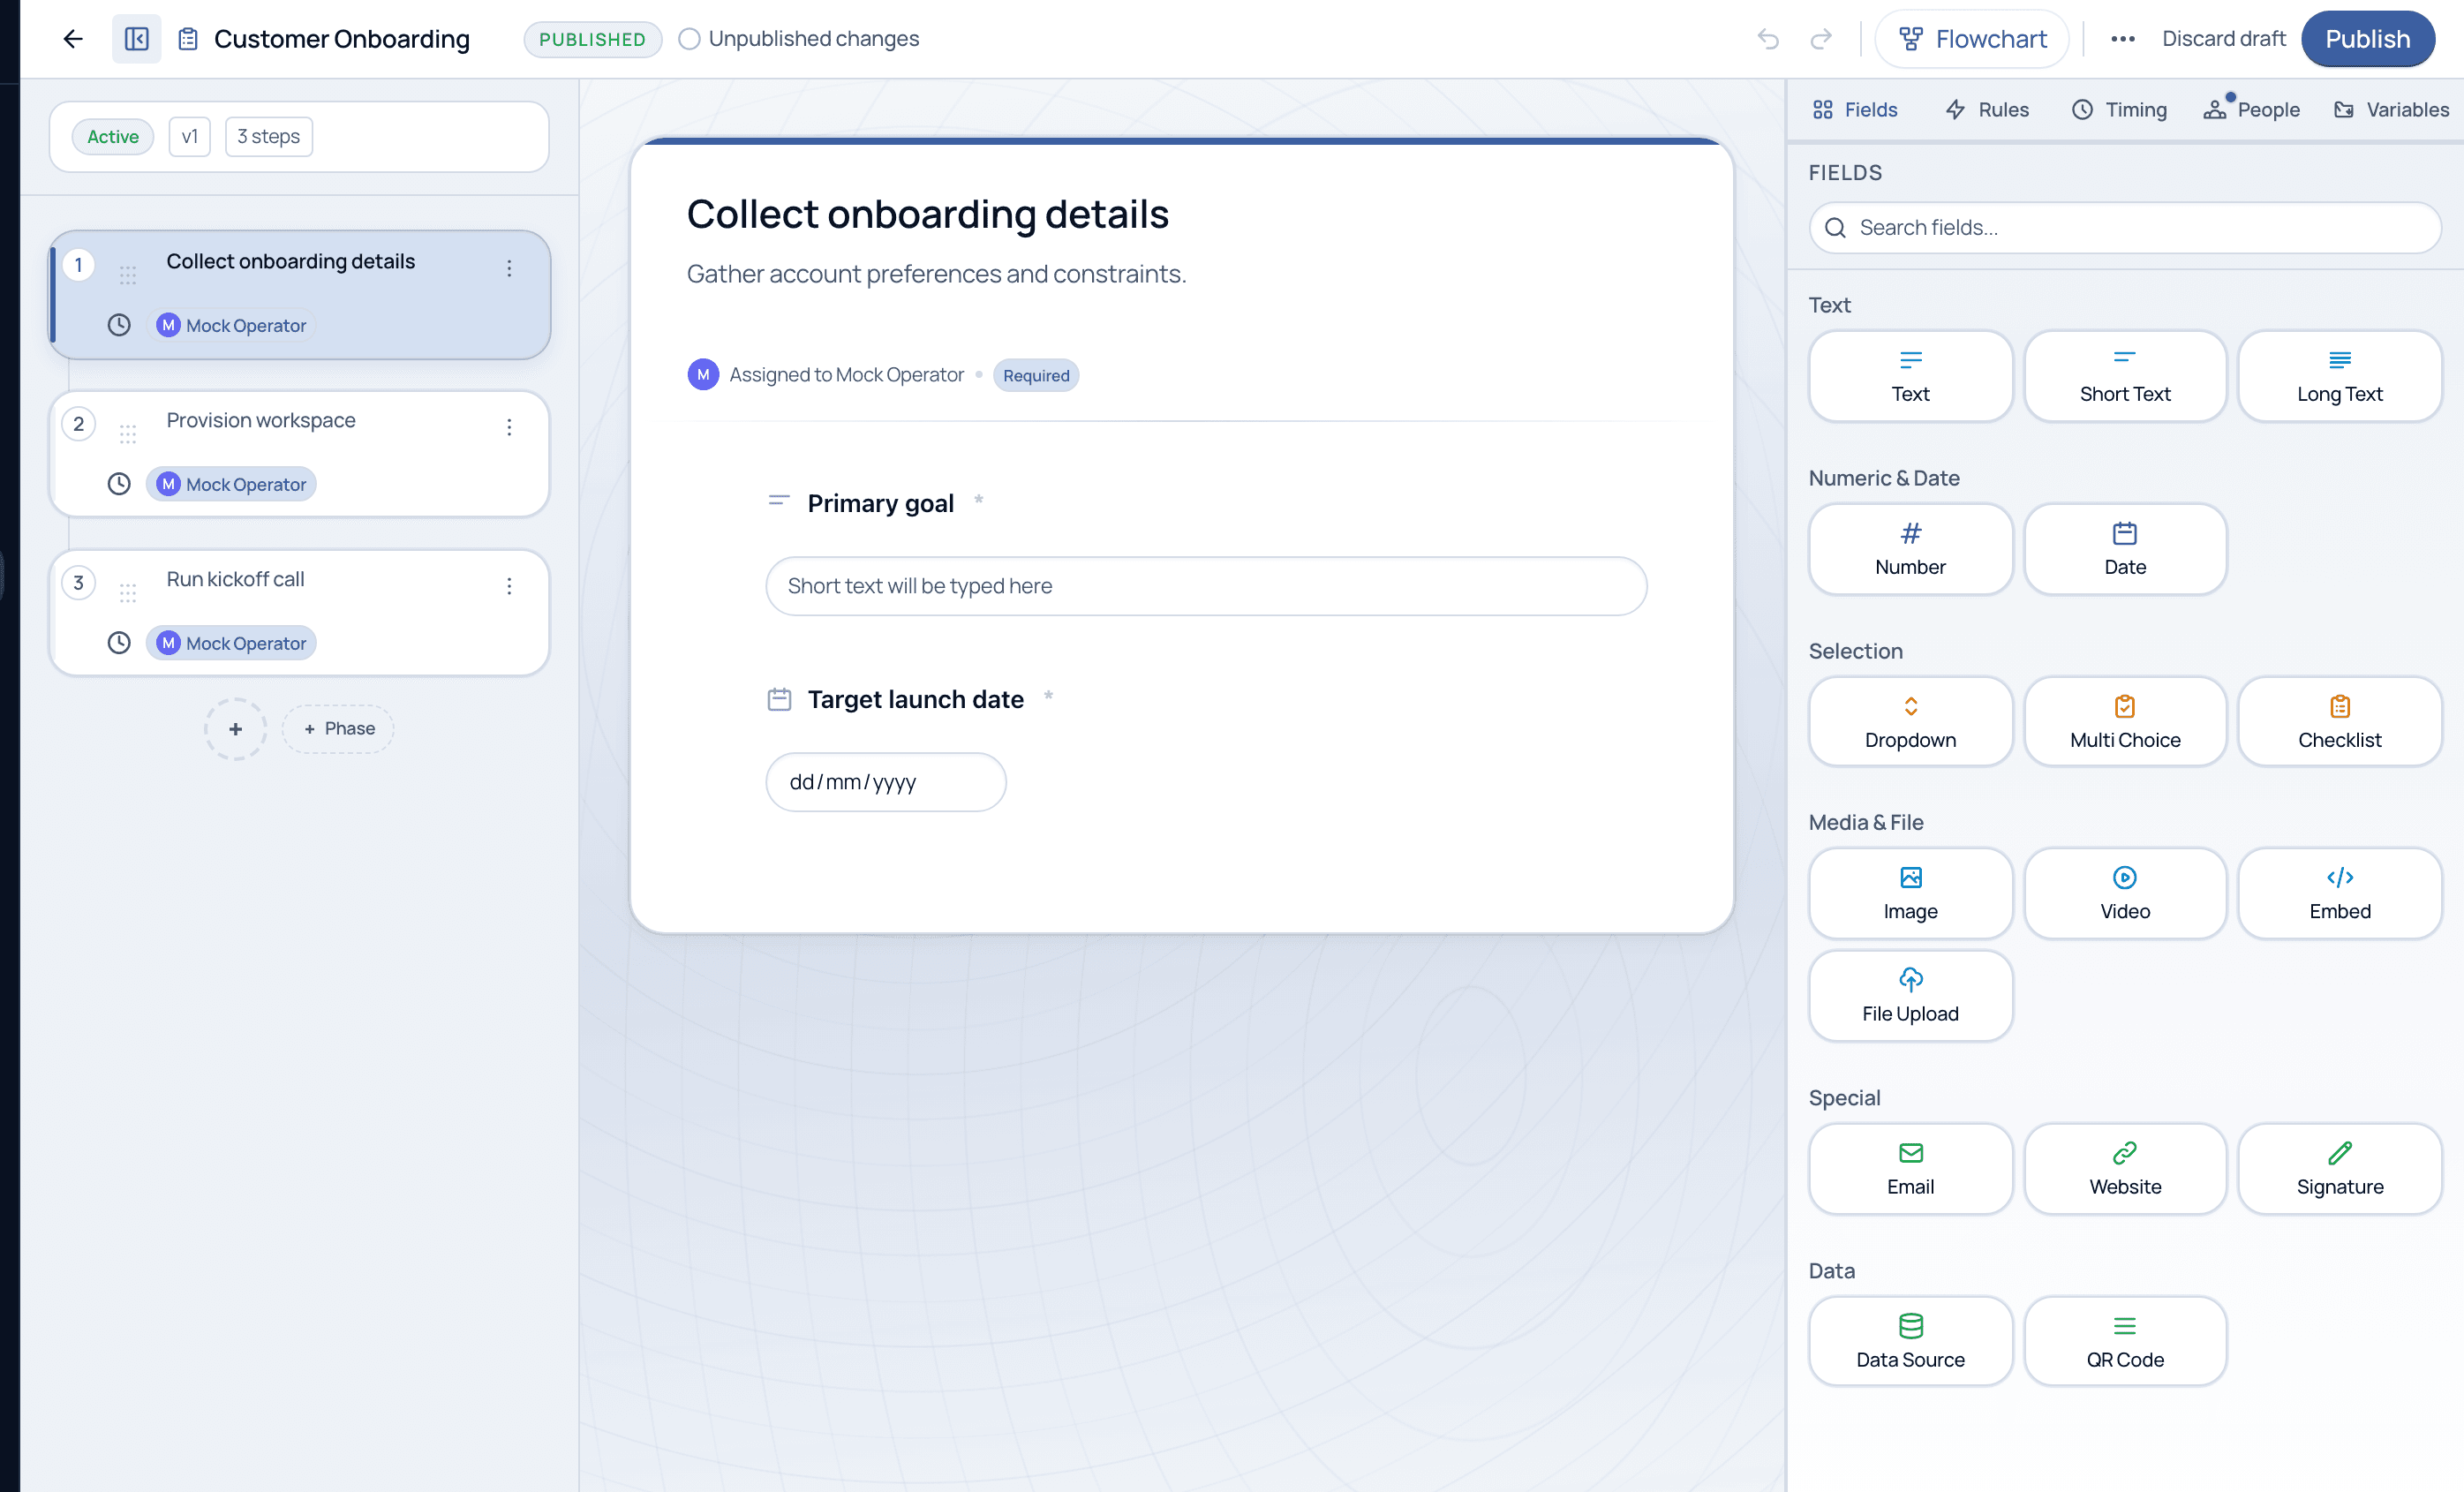Open options menu for Collect onboarding details step
The height and width of the screenshot is (1492, 2464).
[509, 268]
